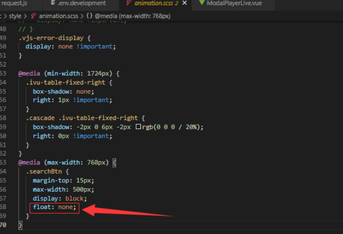Click the Sass icon in the breadcrumb
Image resolution: width=343 pixels, height=234 pixels.
click(x=33, y=16)
